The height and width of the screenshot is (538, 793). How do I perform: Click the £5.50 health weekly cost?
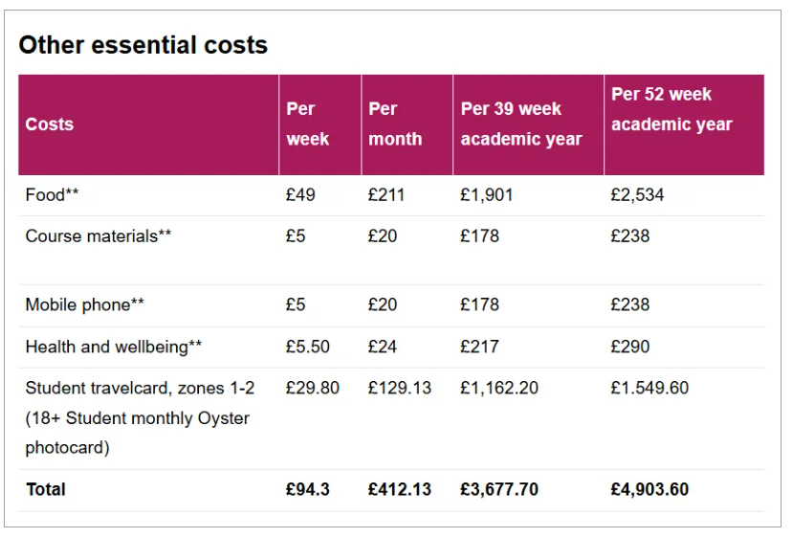pyautogui.click(x=307, y=347)
